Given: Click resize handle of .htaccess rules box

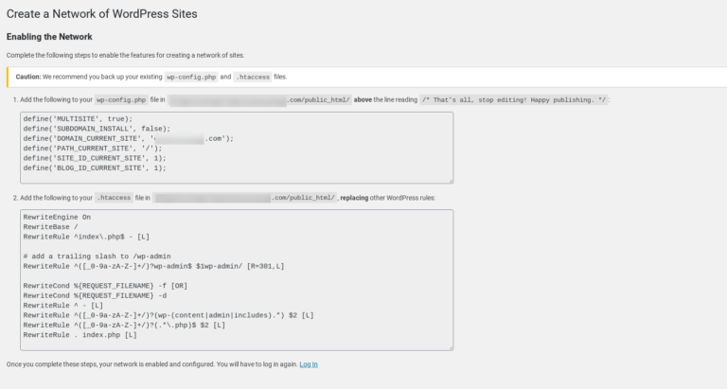Looking at the screenshot, I should pyautogui.click(x=450, y=346).
